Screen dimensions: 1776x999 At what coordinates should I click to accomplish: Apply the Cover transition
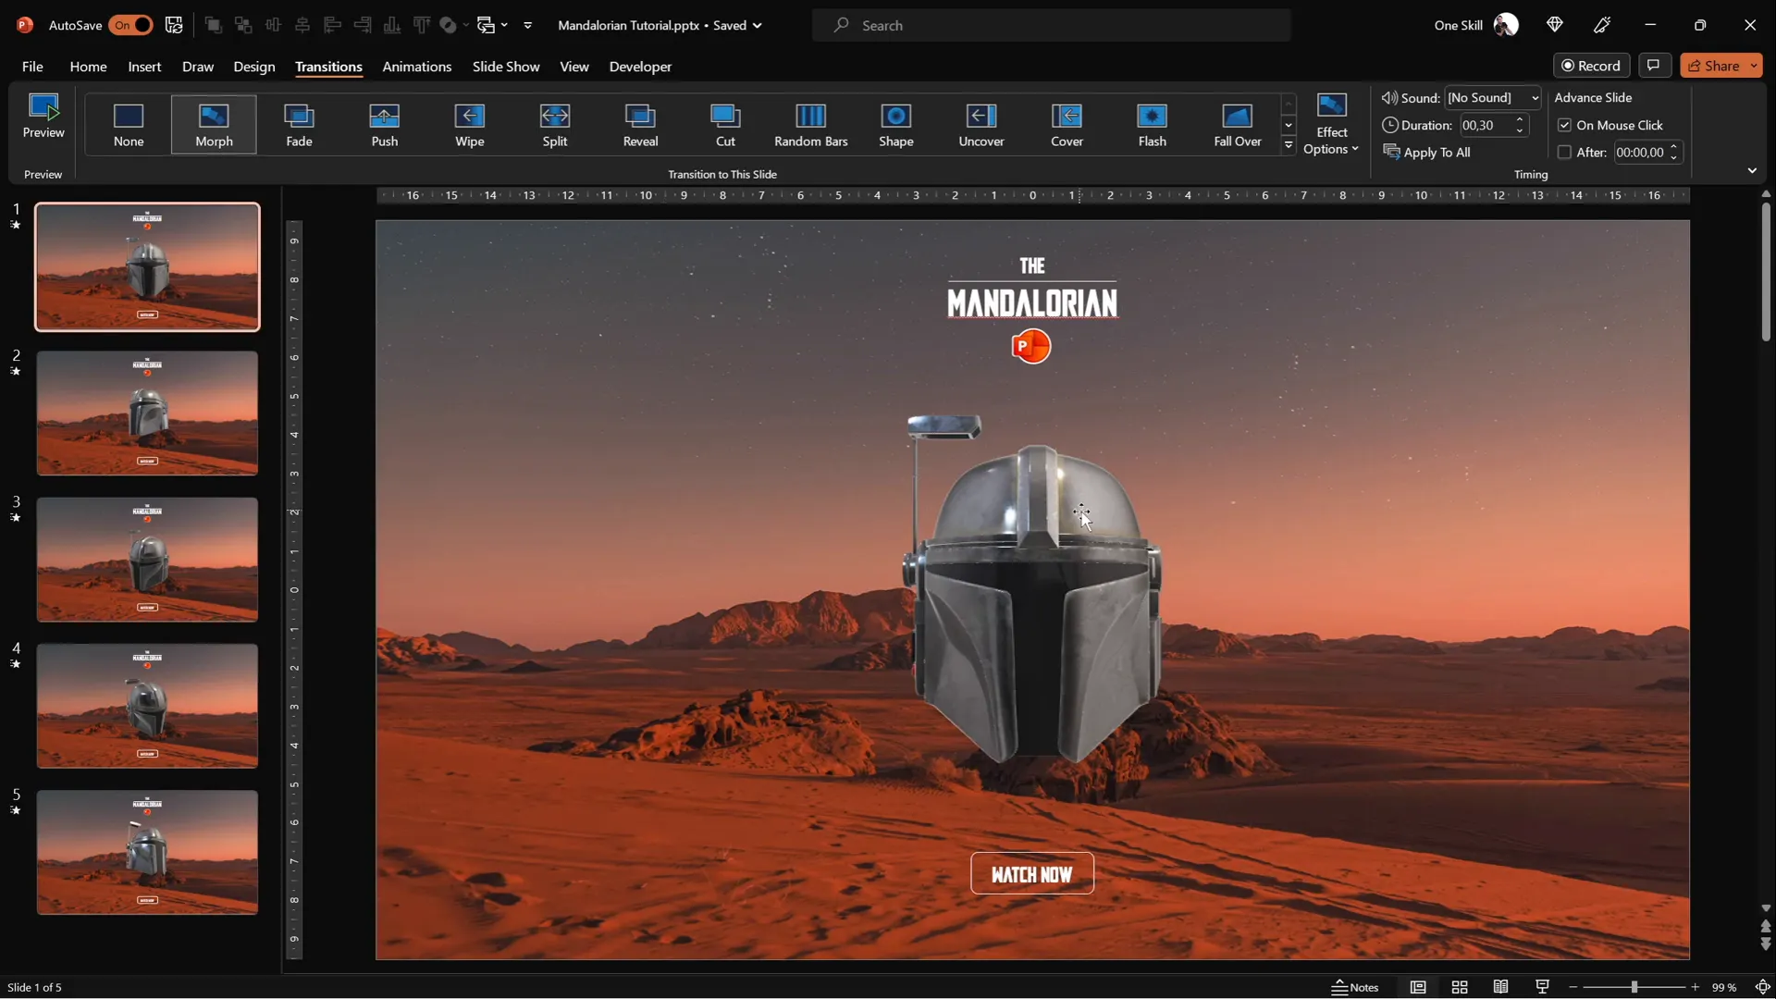tap(1067, 125)
